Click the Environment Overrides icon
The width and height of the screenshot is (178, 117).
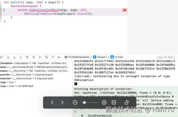[46, 57]
